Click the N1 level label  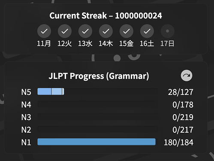[26, 143]
